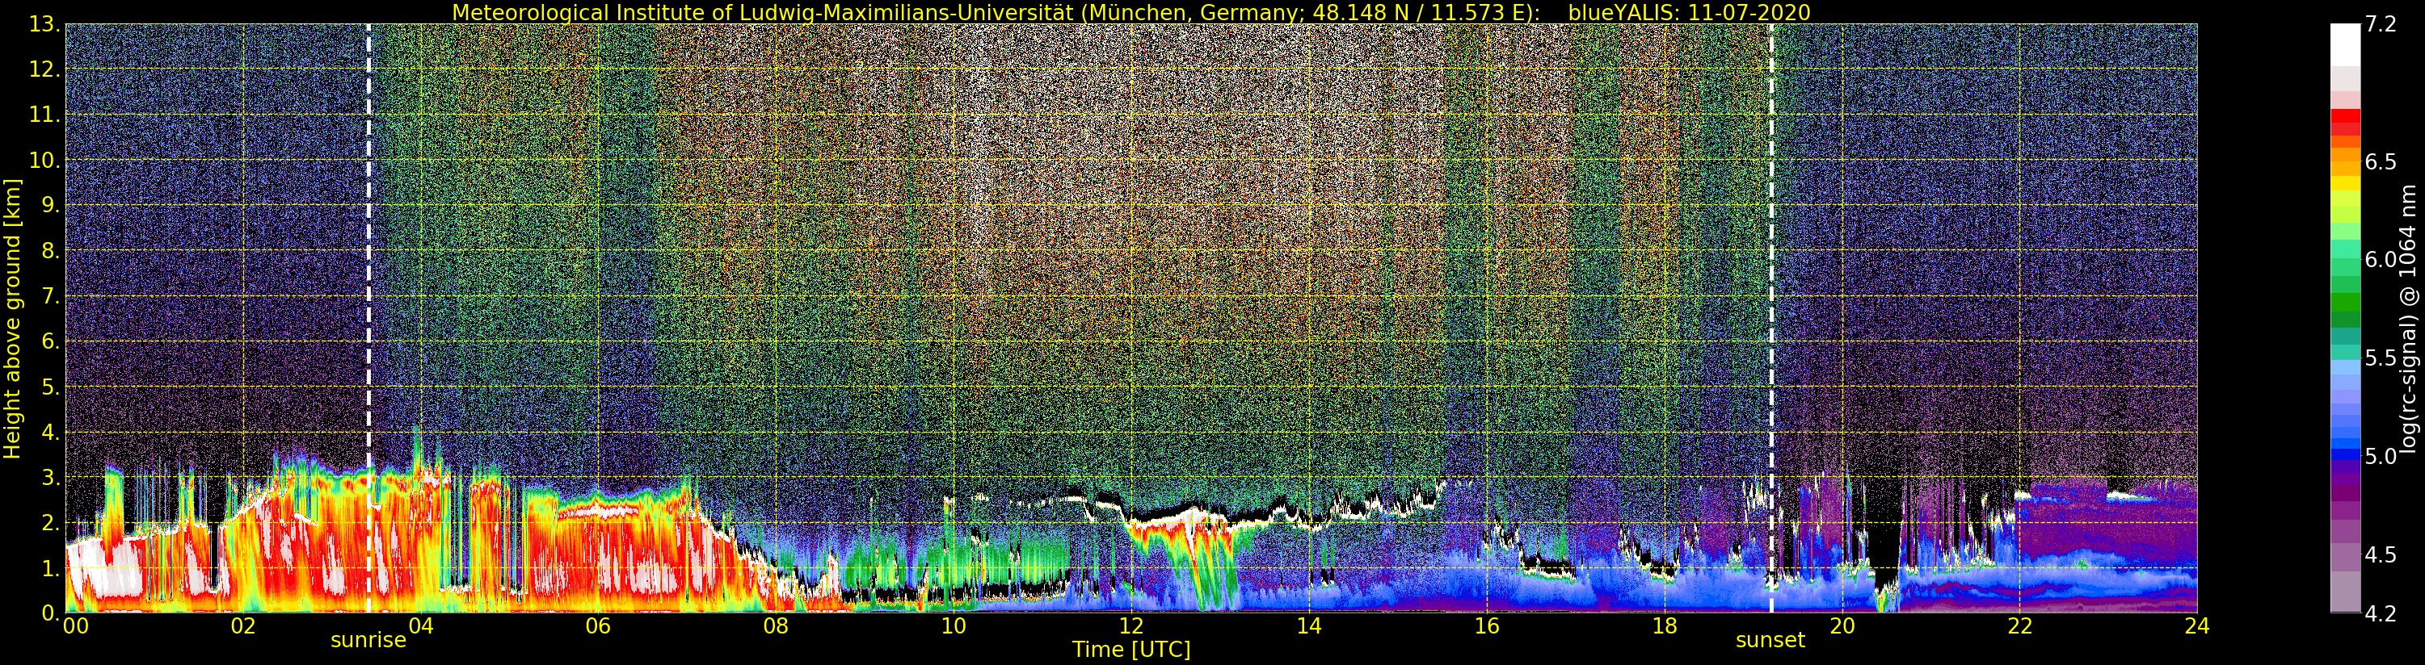Click the 12 tick on the time axis
Image resolution: width=2425 pixels, height=665 pixels.
click(1130, 626)
